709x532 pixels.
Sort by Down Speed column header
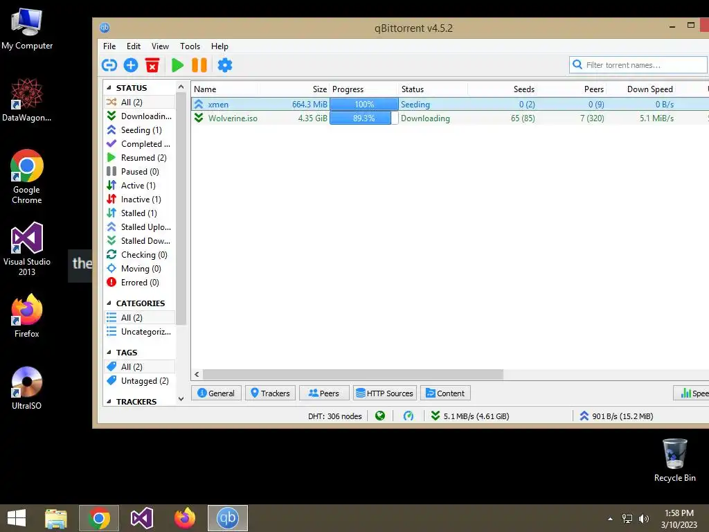[x=640, y=89]
